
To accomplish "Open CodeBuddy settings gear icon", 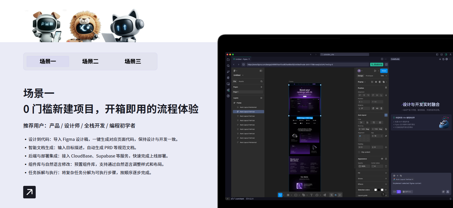I will 446,59.
